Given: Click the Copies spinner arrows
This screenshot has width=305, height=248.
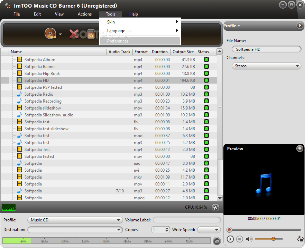Looking at the screenshot, I should click(x=167, y=230).
